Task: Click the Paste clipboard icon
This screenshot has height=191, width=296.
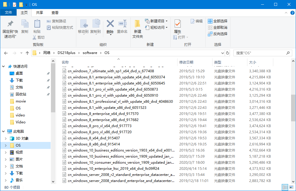Action: (37, 24)
